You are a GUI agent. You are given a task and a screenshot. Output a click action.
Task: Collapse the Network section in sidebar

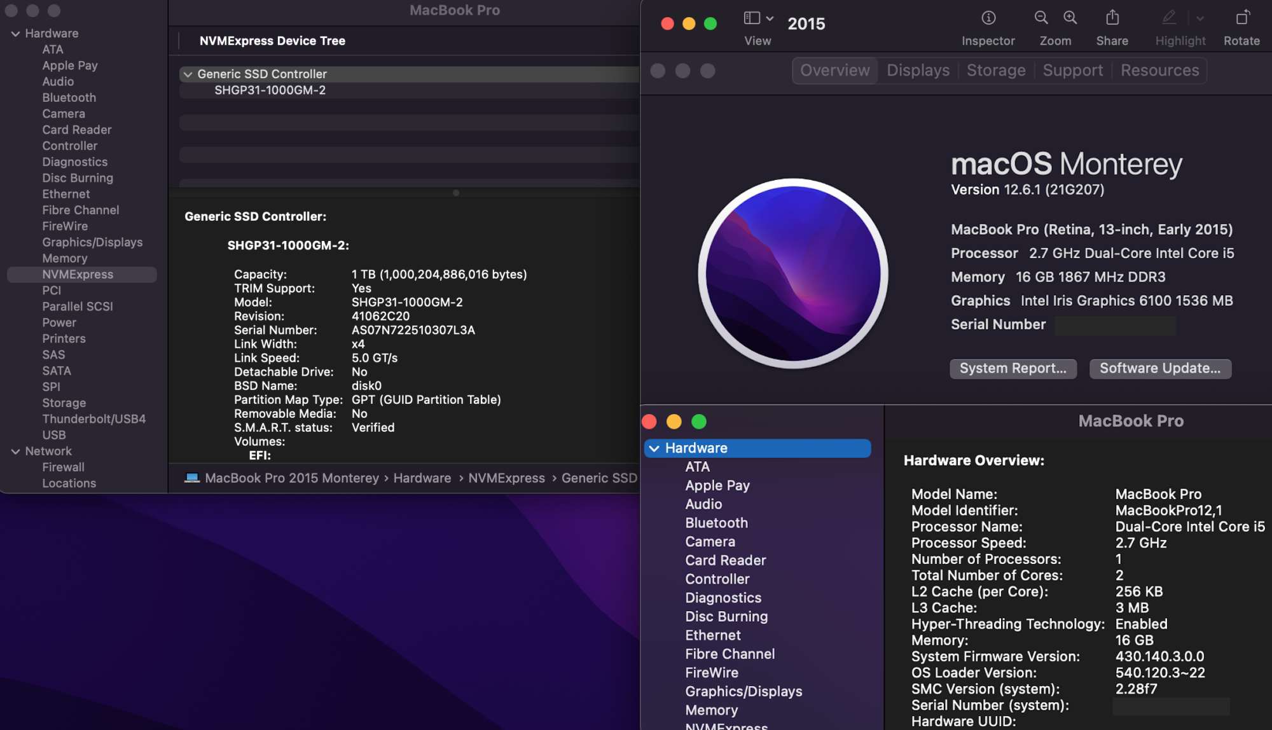(15, 451)
